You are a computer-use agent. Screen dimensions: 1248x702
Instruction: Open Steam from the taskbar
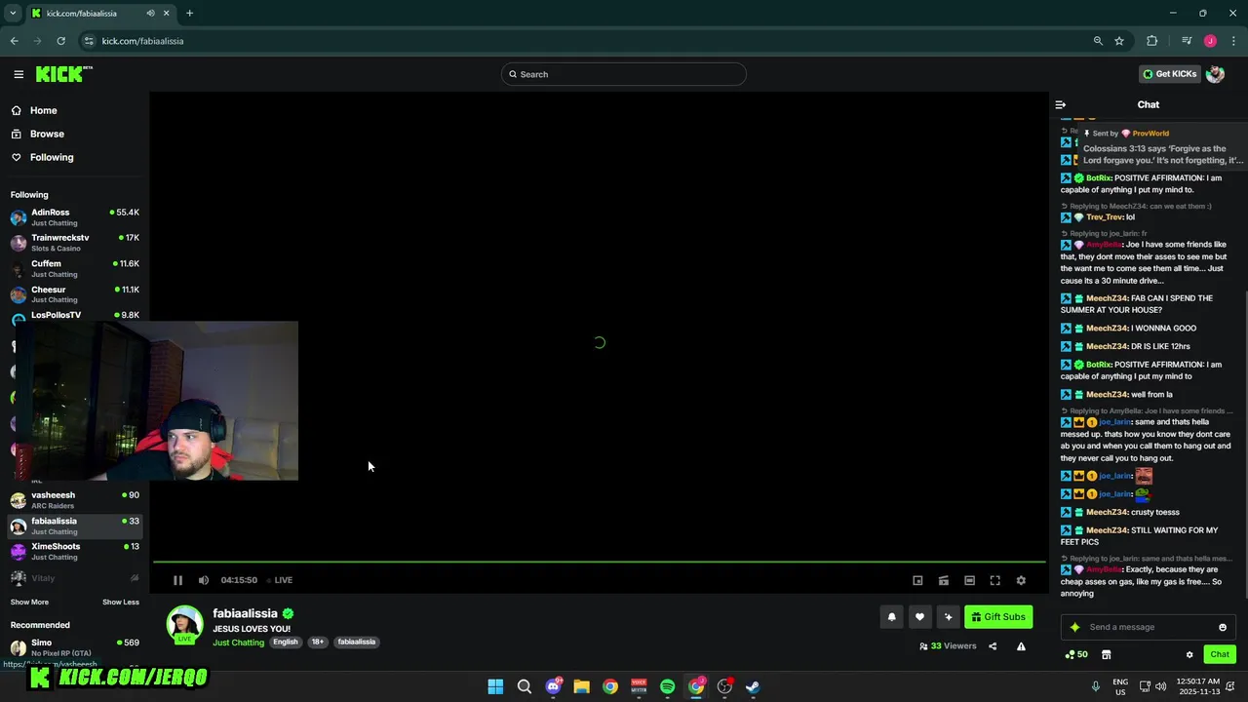click(x=753, y=686)
